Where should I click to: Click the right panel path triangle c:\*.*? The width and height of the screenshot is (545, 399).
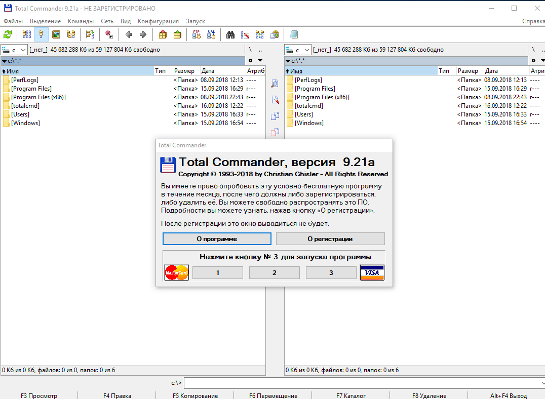pyautogui.click(x=288, y=61)
